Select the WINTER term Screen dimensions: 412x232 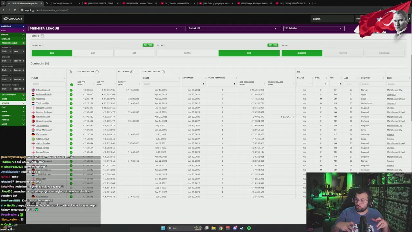click(343, 53)
